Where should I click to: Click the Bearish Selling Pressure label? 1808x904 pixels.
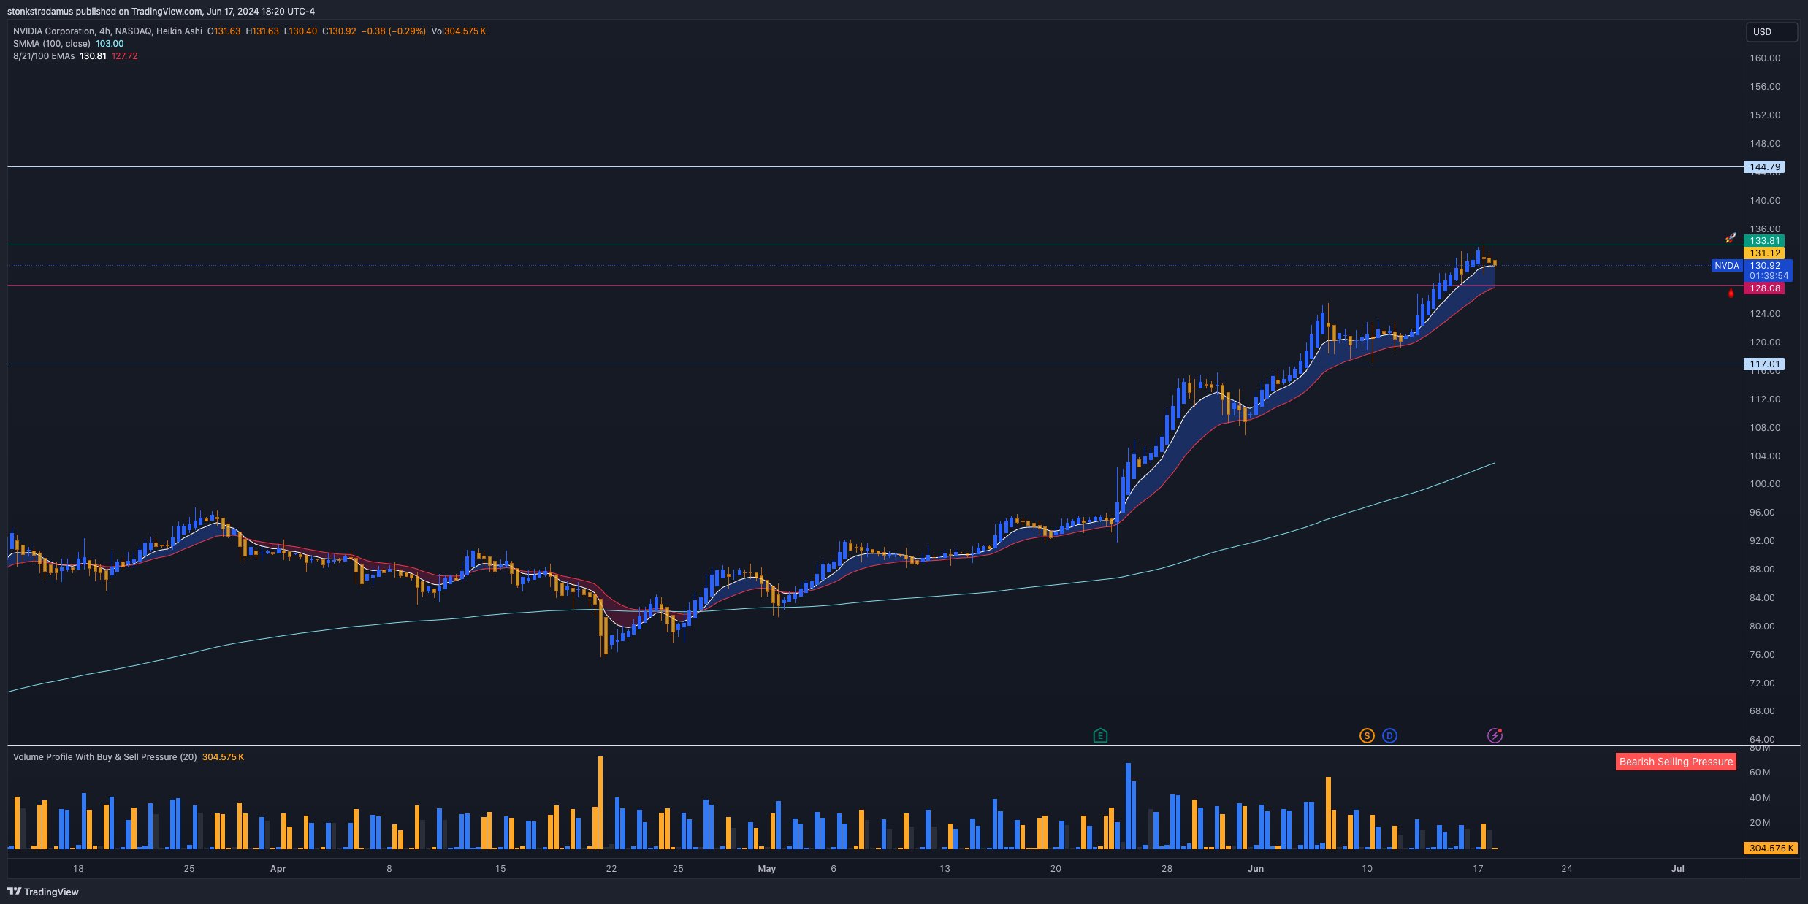(x=1676, y=762)
